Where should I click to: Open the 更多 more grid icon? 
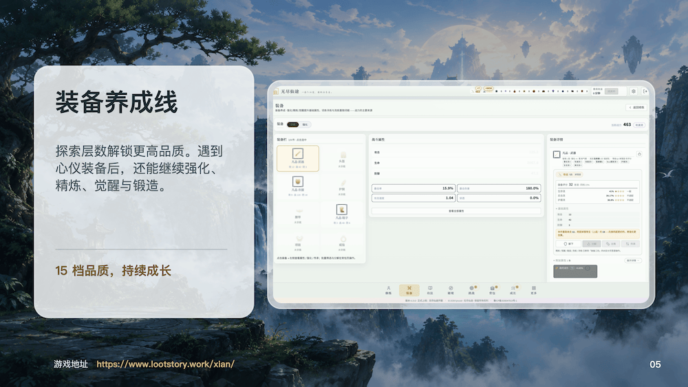click(534, 290)
